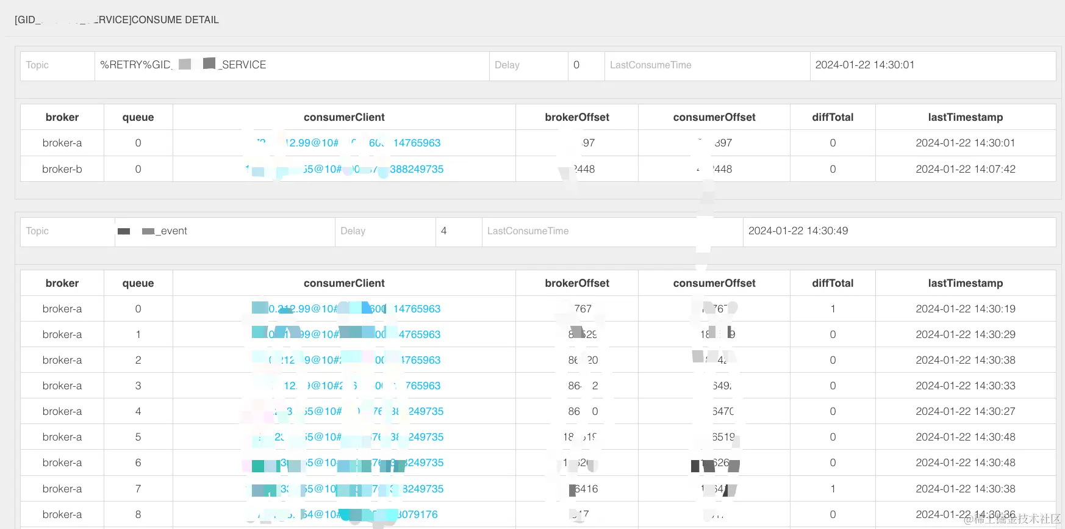Click the lastTimestamp 2024-01-22 14:30:29 cell
The height and width of the screenshot is (529, 1065).
[x=966, y=334]
